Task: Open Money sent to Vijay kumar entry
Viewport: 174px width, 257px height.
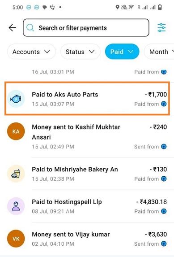Action: pos(87,239)
